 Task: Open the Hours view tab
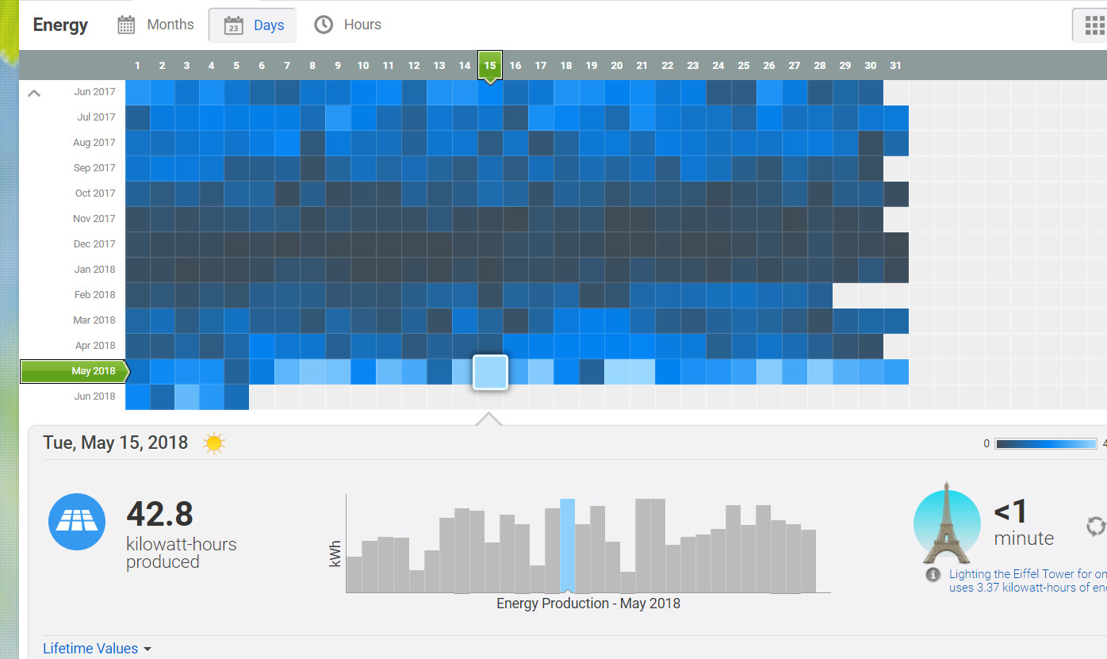pyautogui.click(x=347, y=25)
